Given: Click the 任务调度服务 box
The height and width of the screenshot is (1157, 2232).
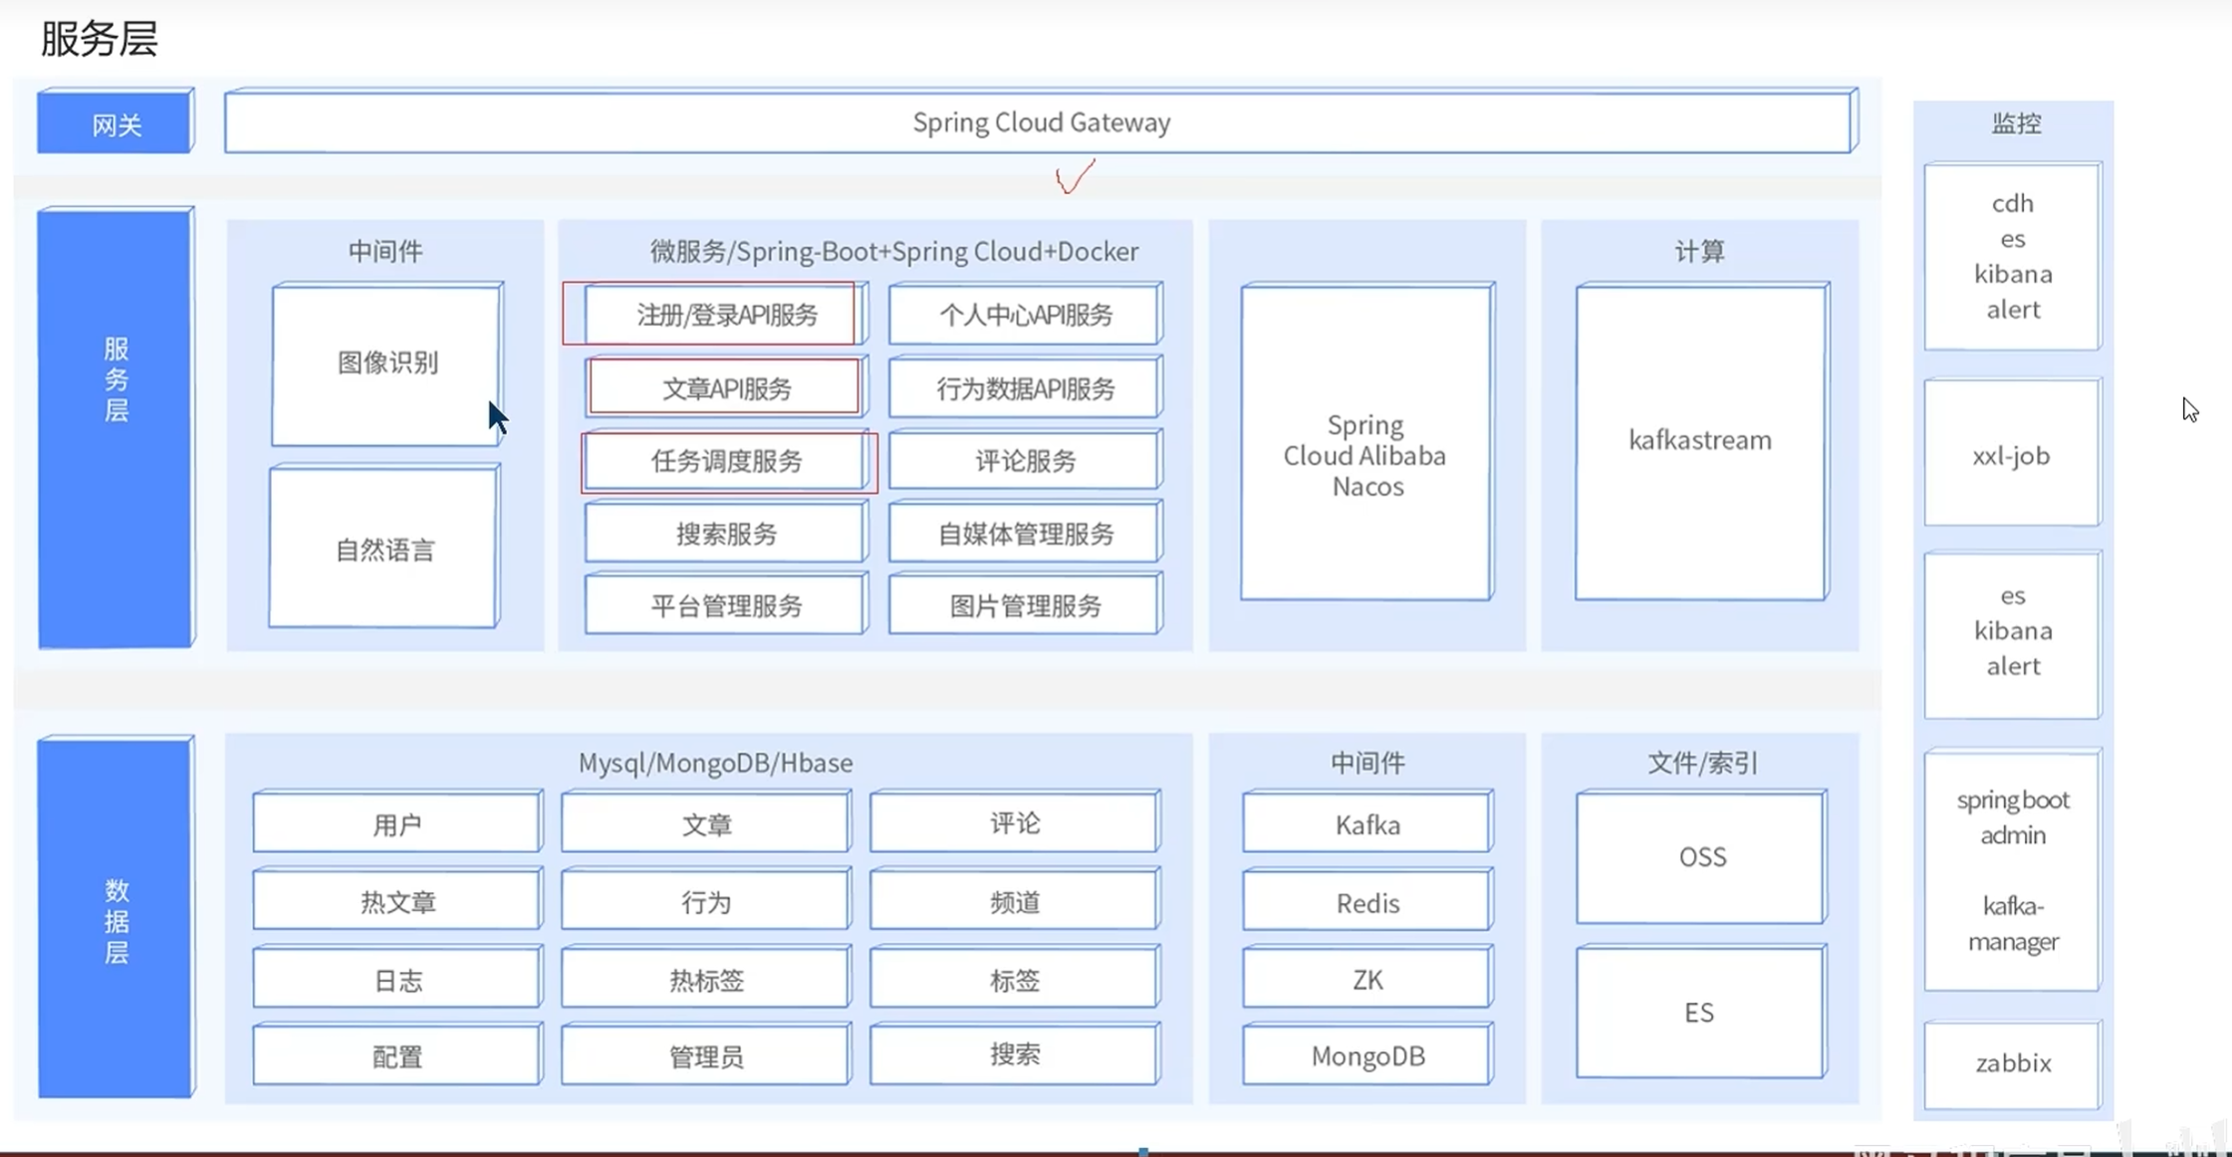Looking at the screenshot, I should (x=726, y=461).
